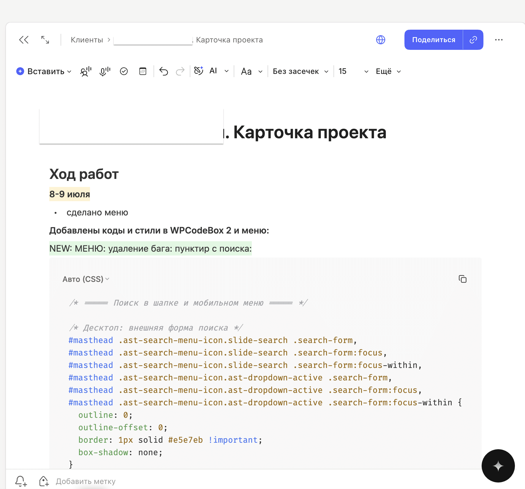Screen dimensions: 525x489
Task: Click the сделано меню bullet item
Action: coord(97,212)
